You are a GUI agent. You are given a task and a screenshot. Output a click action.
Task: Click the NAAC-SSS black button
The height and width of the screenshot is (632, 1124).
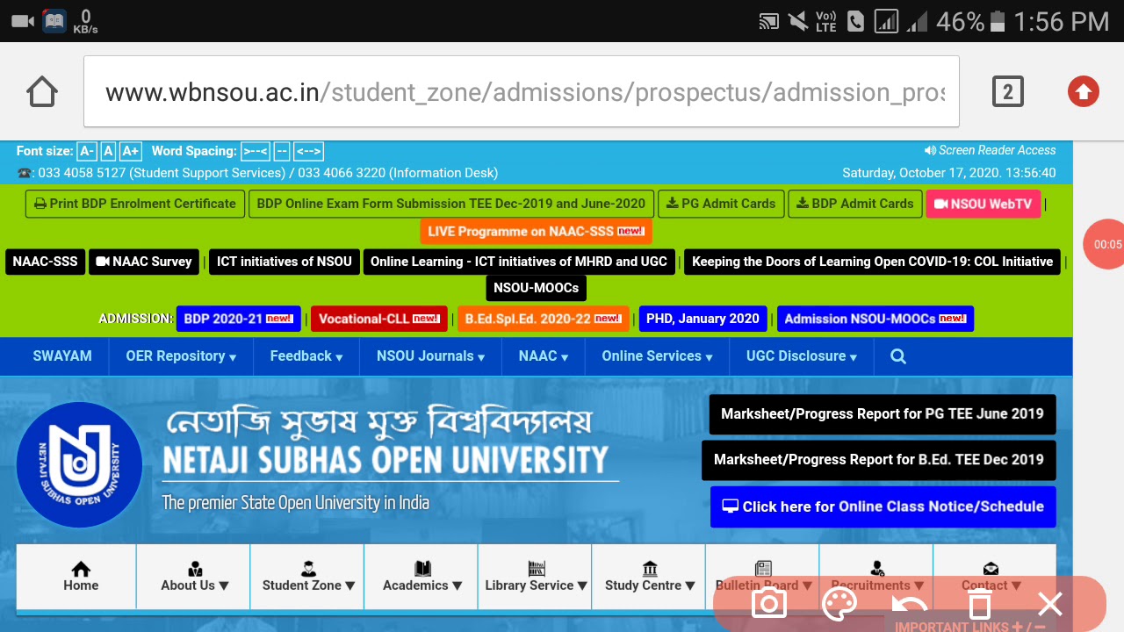[45, 262]
